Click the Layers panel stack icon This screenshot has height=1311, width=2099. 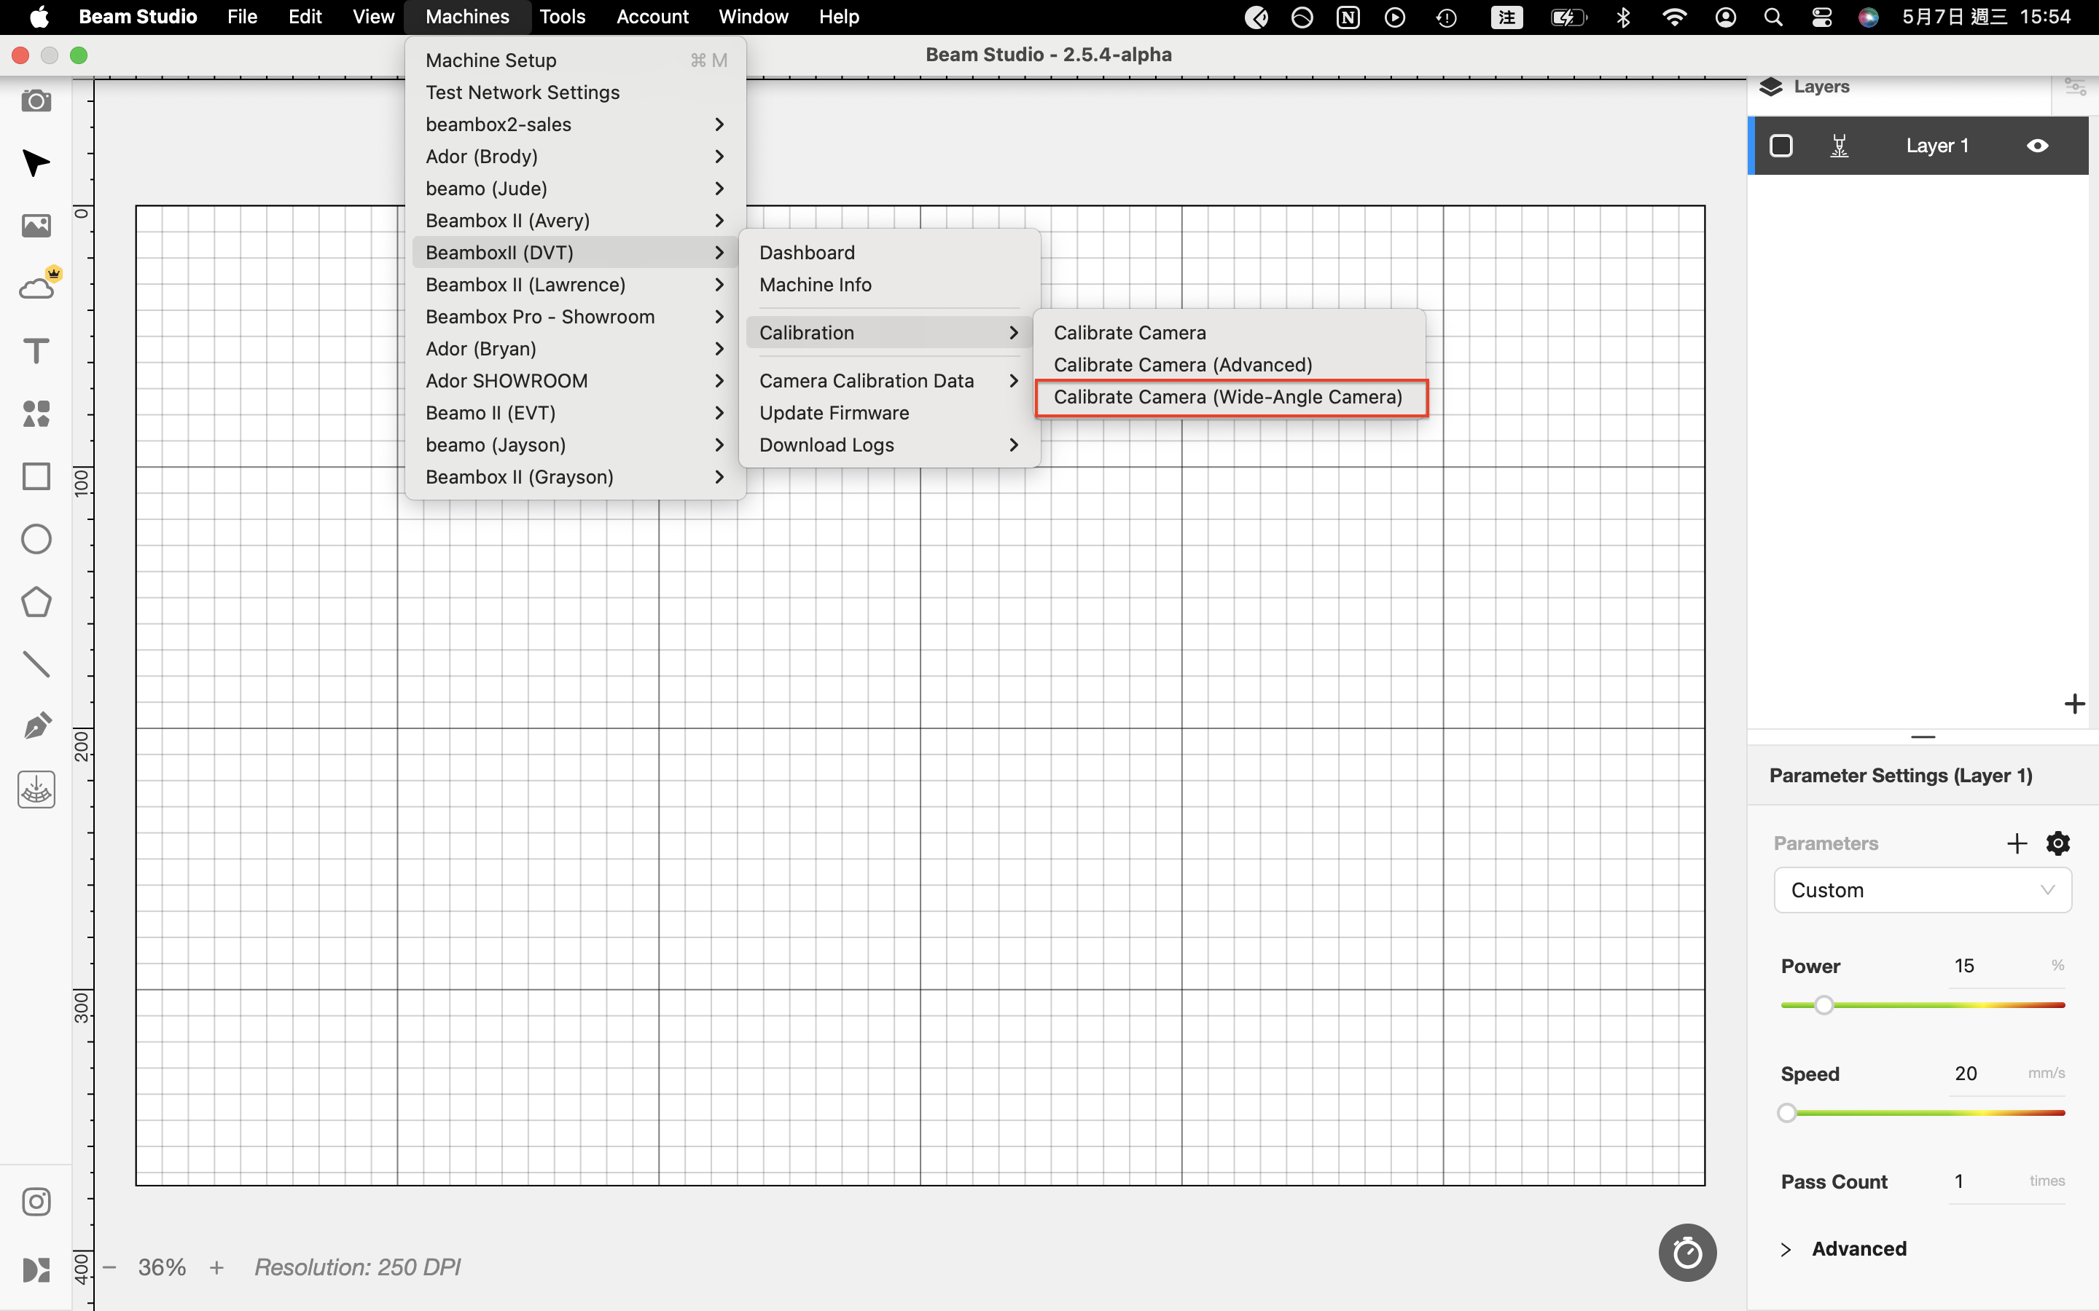(1771, 87)
